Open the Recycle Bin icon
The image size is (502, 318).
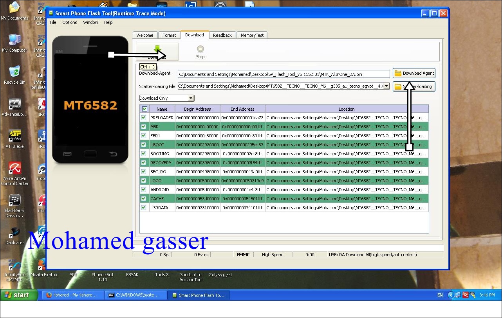[14, 75]
